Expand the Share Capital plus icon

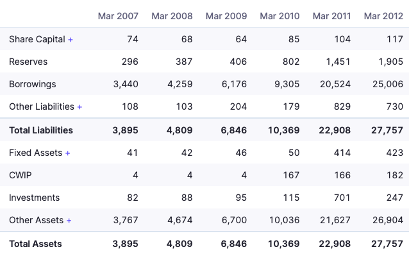(71, 40)
